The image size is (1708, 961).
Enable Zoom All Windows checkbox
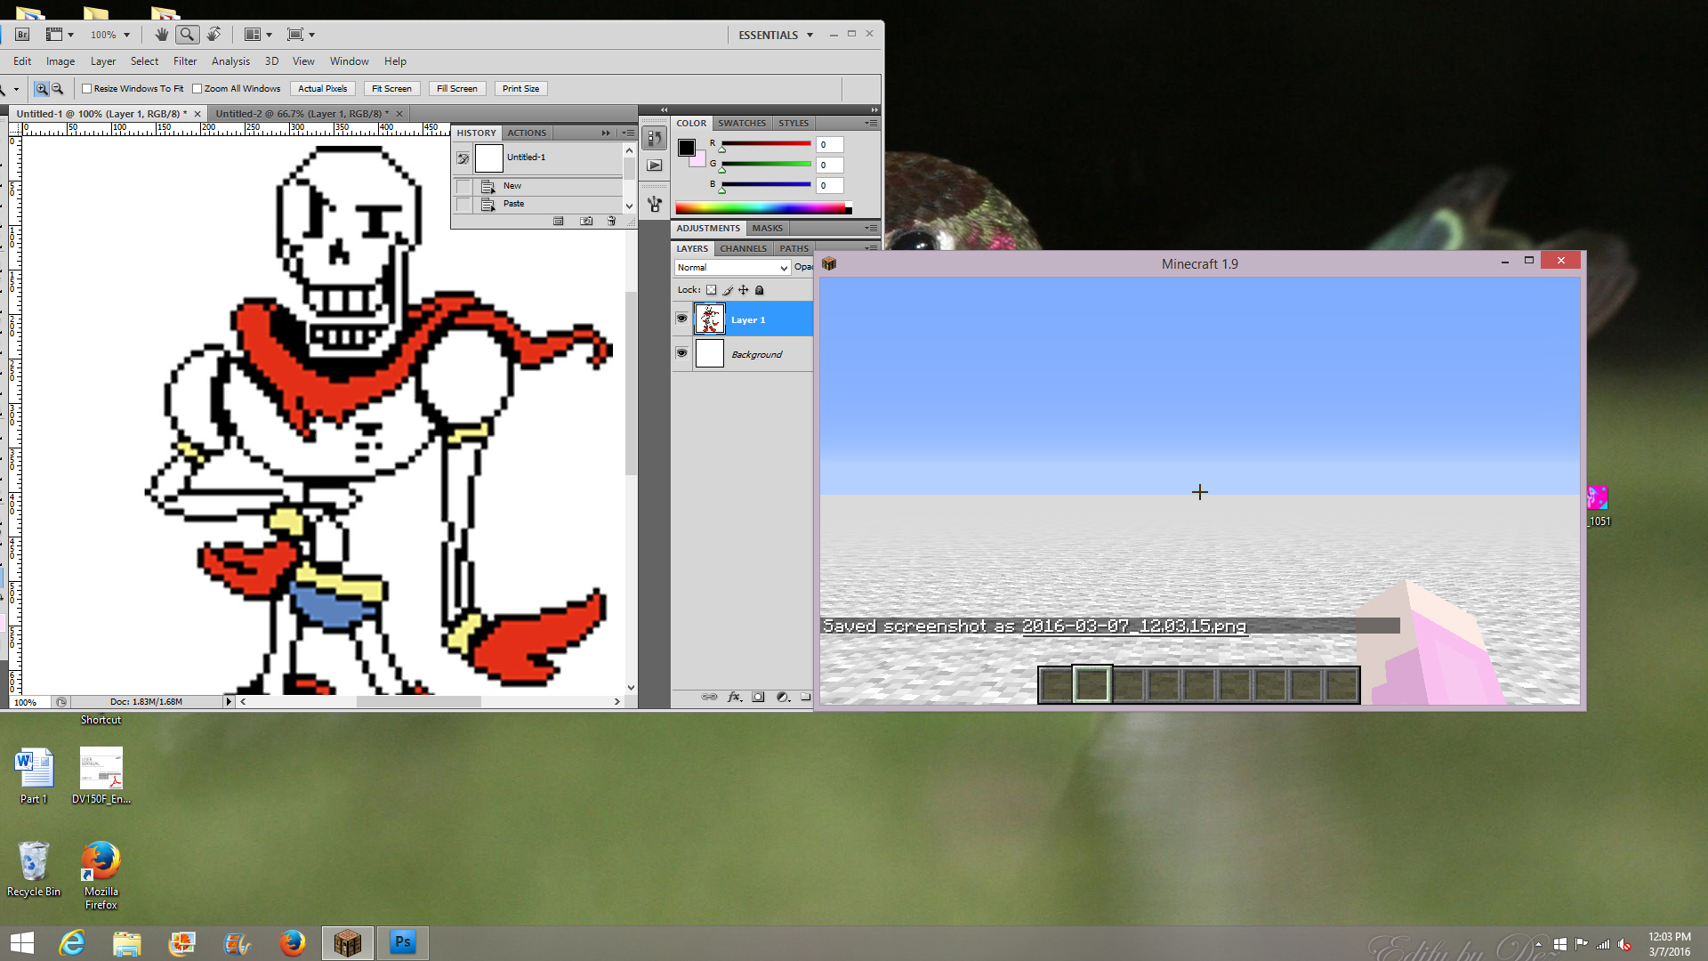(x=197, y=89)
